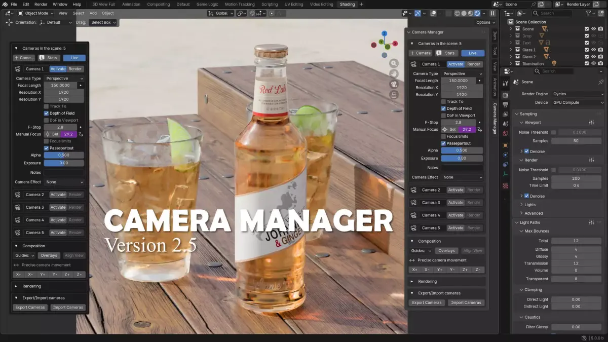Toggle Passepartout checkbox in sidebar panel
Screen dimensions: 608x342
coord(443,143)
